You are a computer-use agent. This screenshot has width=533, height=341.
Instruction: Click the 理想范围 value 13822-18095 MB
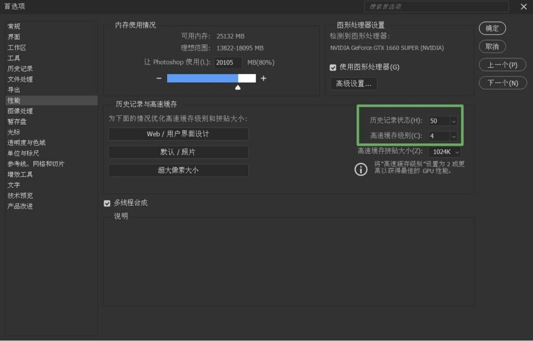[240, 48]
